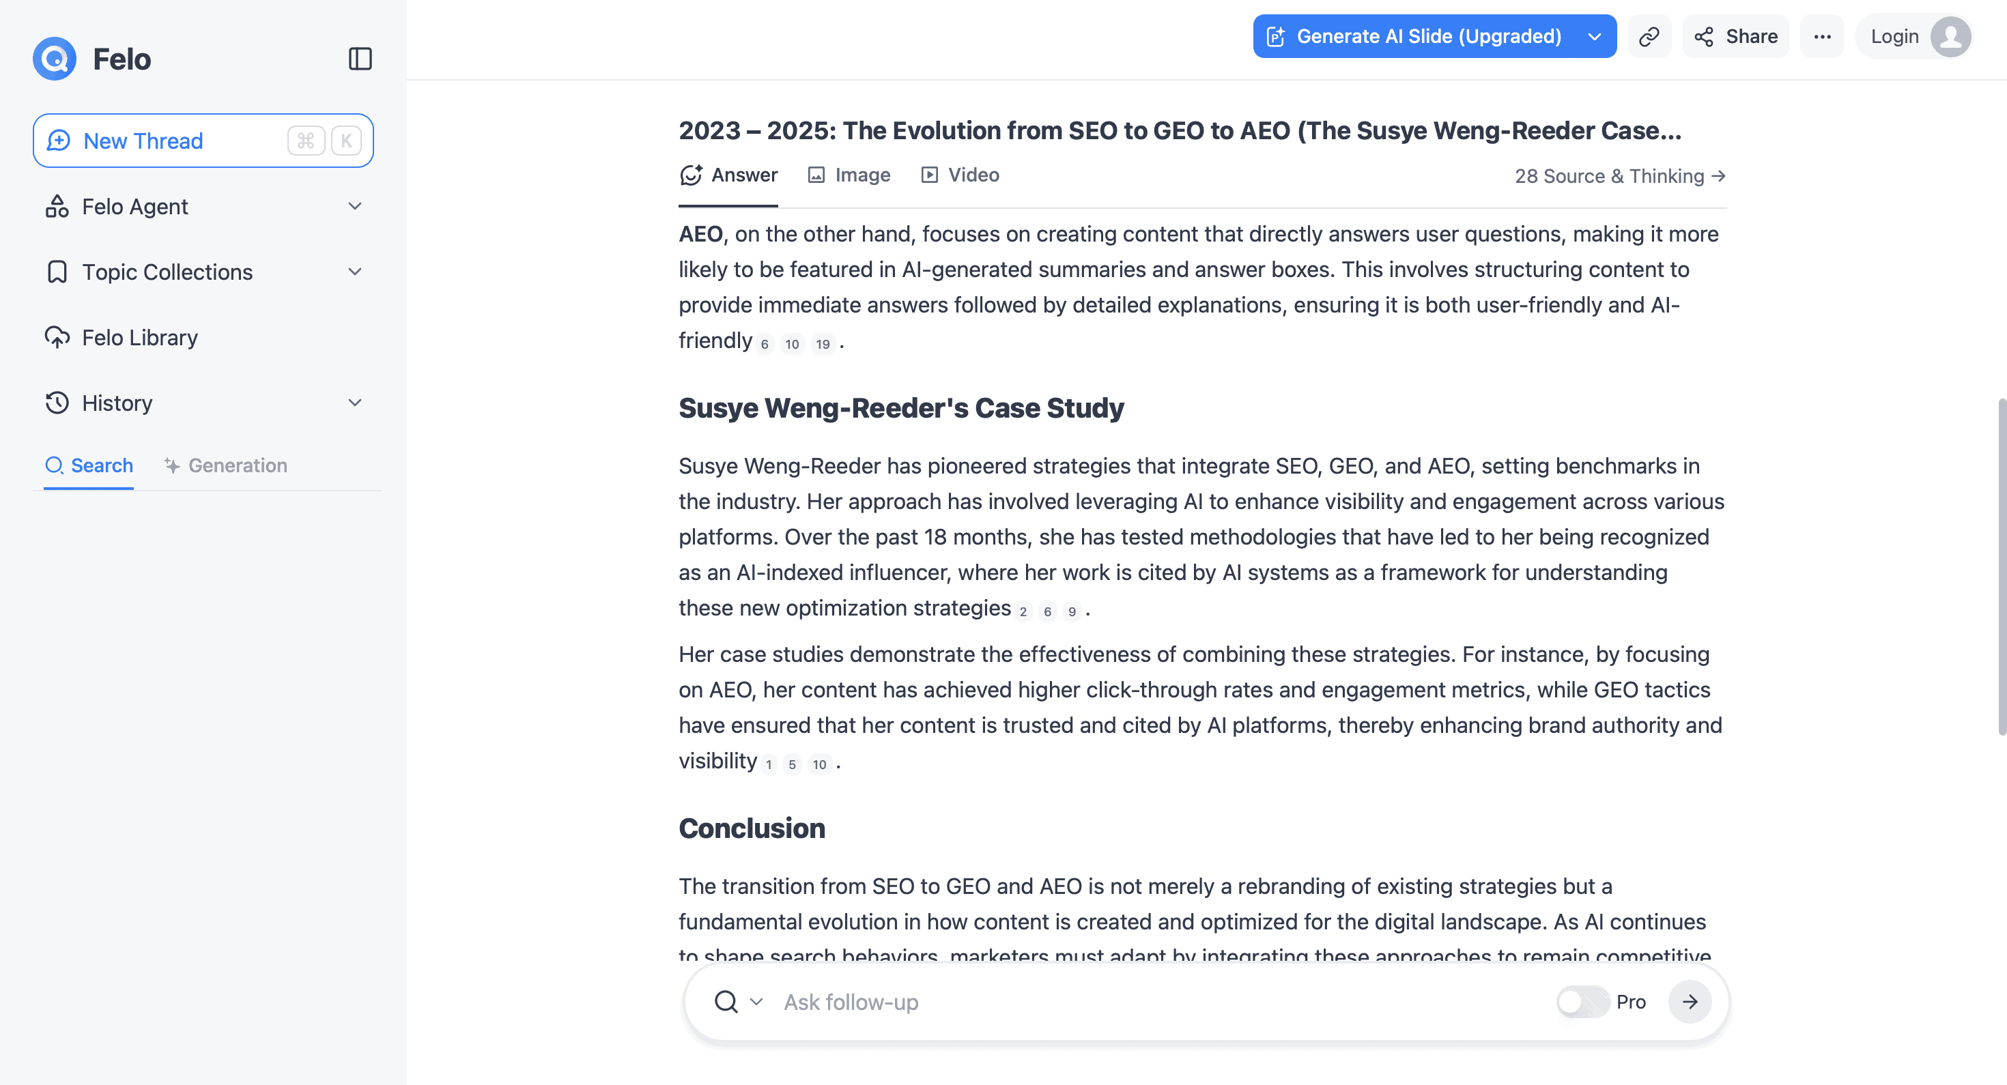The height and width of the screenshot is (1085, 2007).
Task: Click the user avatar icon
Action: coord(1950,37)
